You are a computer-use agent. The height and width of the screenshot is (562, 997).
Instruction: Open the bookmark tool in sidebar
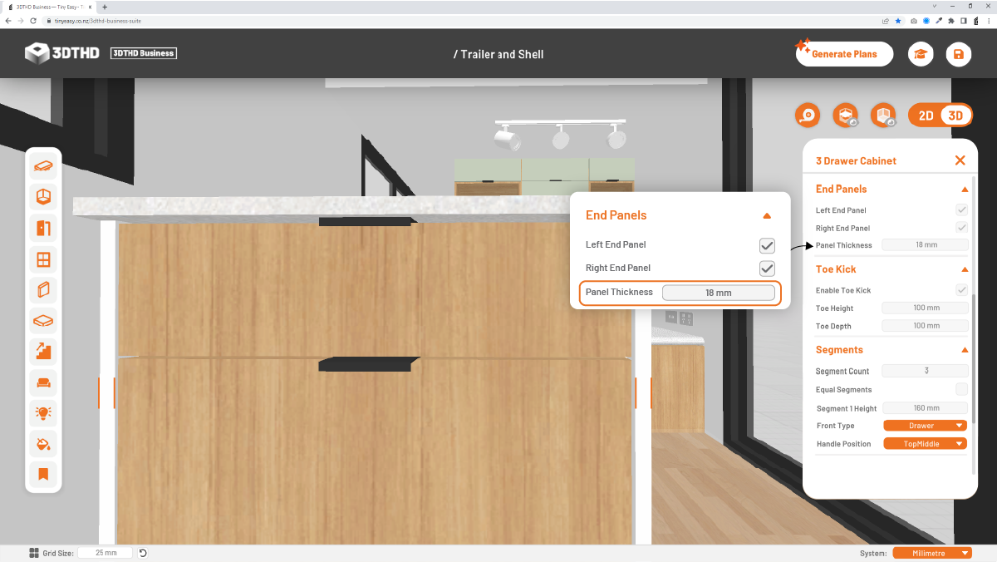coord(43,475)
